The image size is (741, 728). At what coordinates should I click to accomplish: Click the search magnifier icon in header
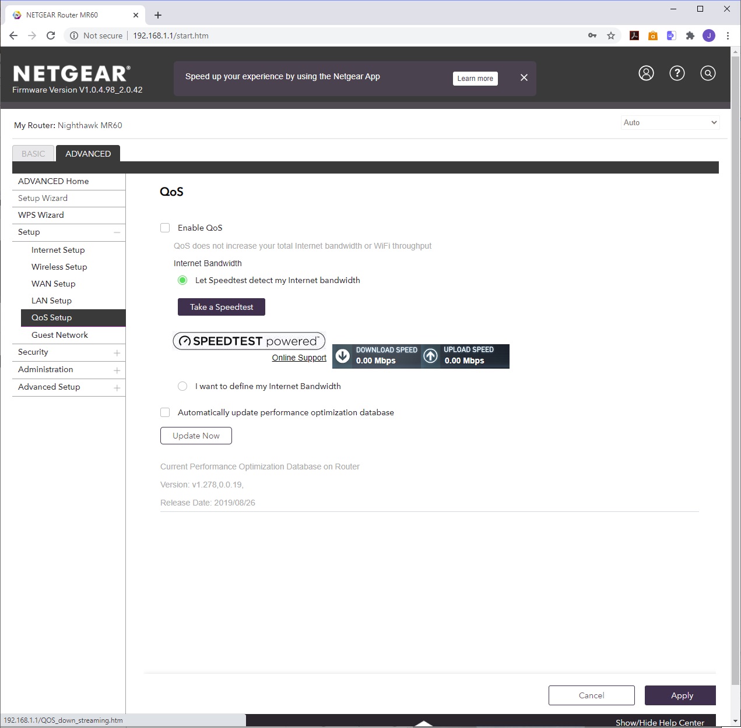tap(708, 73)
